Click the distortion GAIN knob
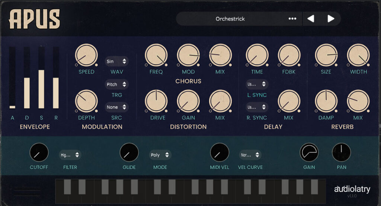 188,101
